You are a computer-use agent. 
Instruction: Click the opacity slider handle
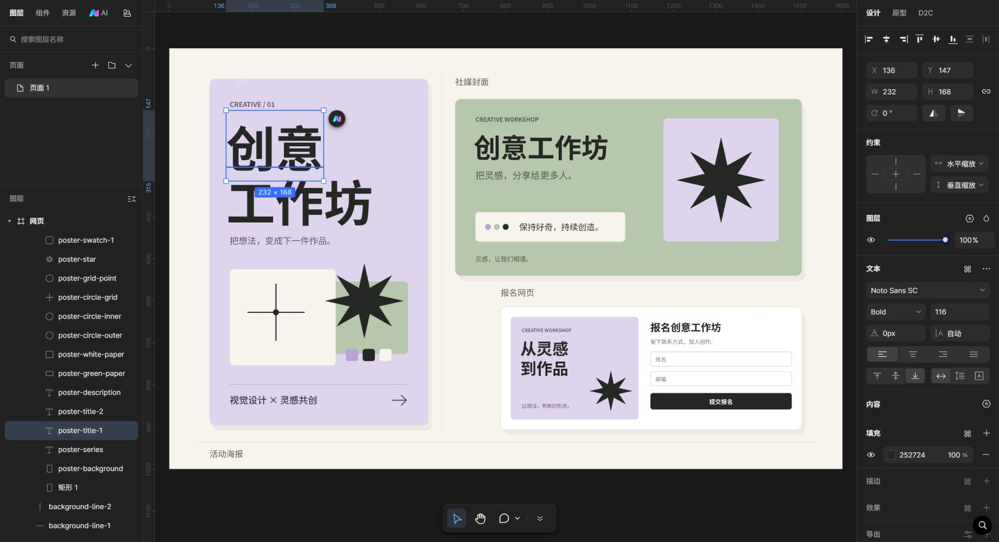click(945, 240)
